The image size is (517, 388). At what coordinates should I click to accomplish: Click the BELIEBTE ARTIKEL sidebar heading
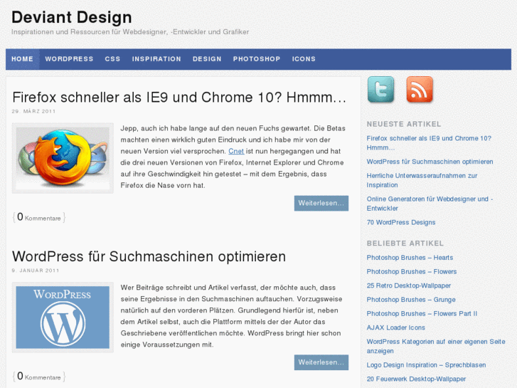[x=405, y=243]
